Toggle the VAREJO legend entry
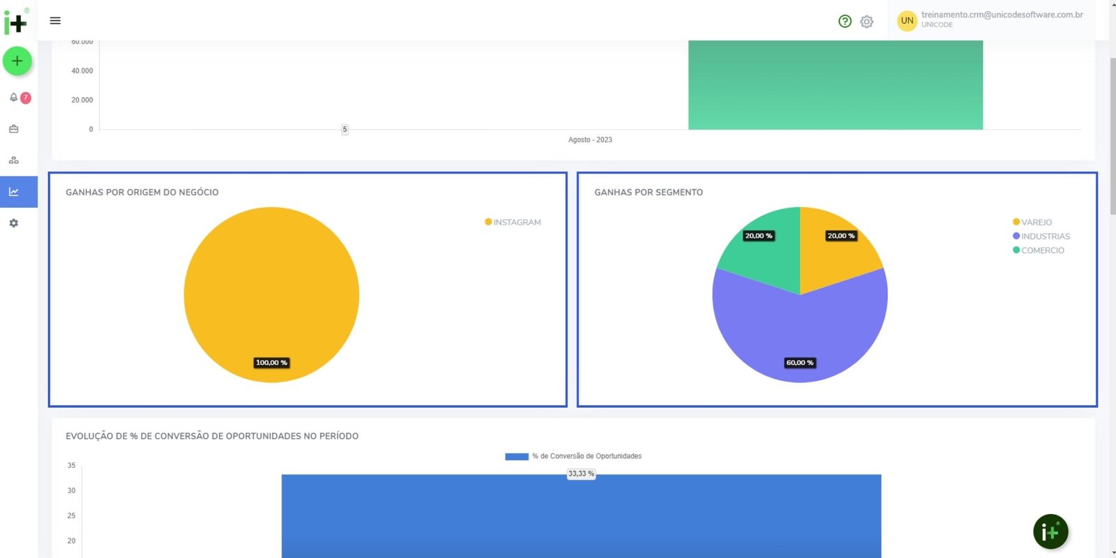The height and width of the screenshot is (558, 1116). pyautogui.click(x=1032, y=223)
